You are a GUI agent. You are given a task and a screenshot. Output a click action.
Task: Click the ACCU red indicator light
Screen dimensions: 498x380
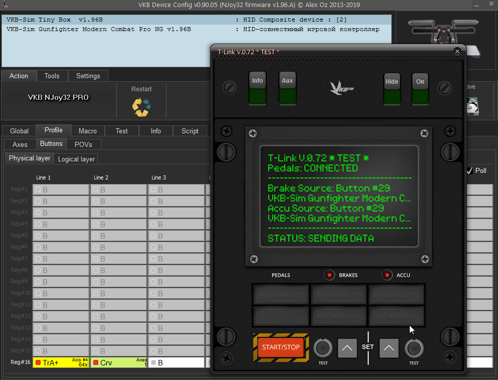pos(387,275)
